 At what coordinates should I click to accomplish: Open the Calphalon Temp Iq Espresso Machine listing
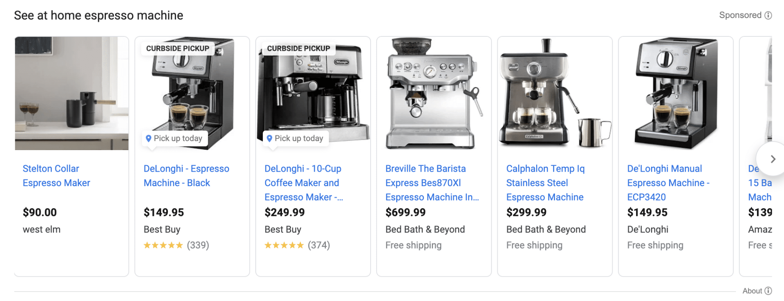coord(546,183)
